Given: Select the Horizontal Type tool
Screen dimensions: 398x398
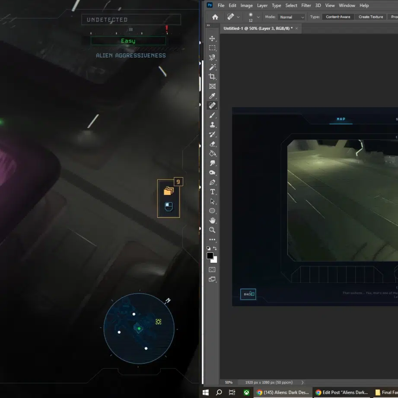Looking at the screenshot, I should tap(212, 192).
